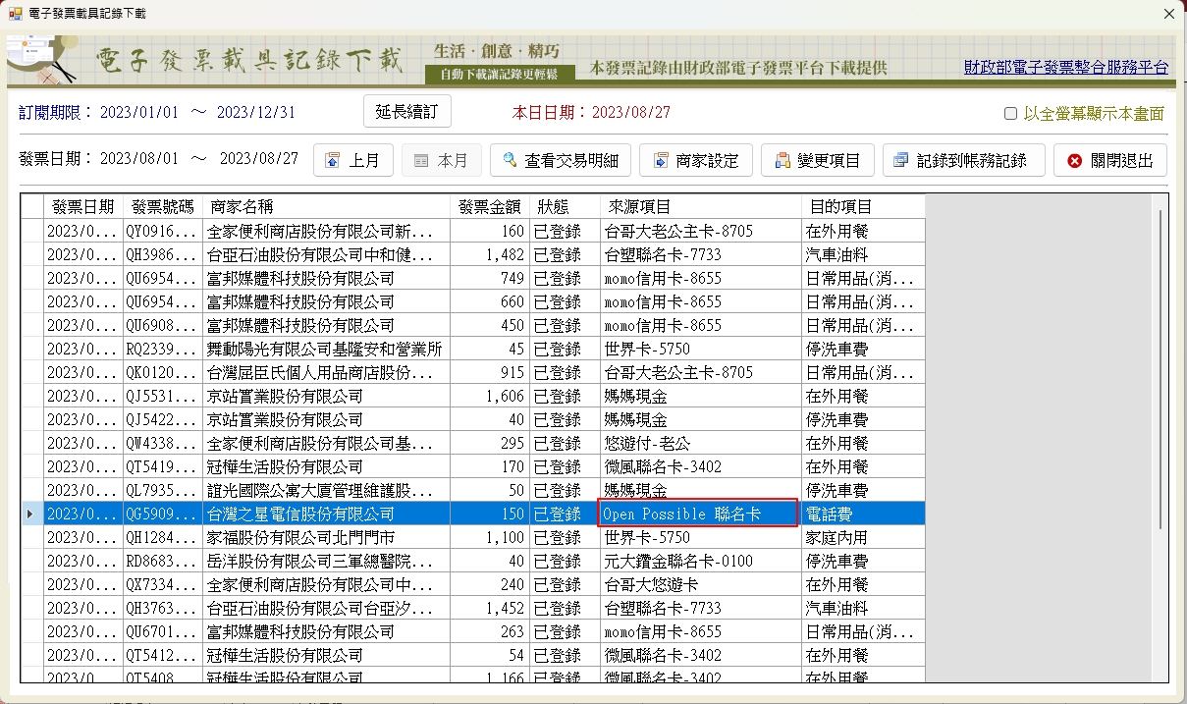Screen dimensions: 1187x704
Task: Enable 以全螢幕顯示本畫面 checkbox
Action: click(x=1010, y=113)
